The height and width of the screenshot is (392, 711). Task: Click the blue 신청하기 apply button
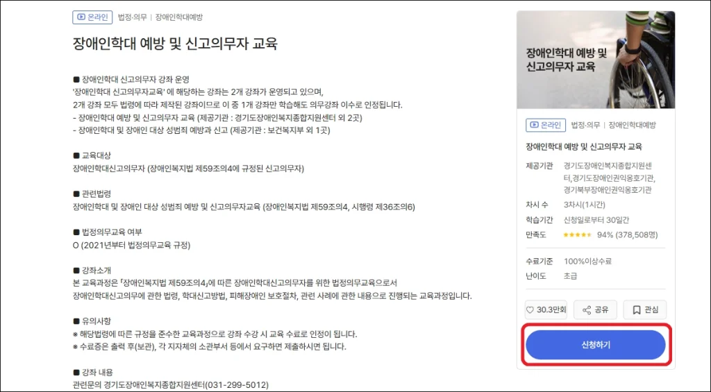click(595, 345)
